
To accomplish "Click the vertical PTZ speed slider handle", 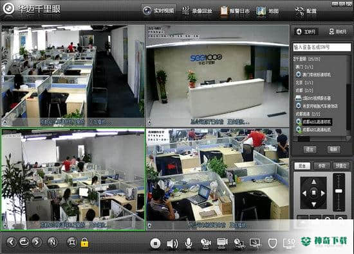I will point(339,190).
